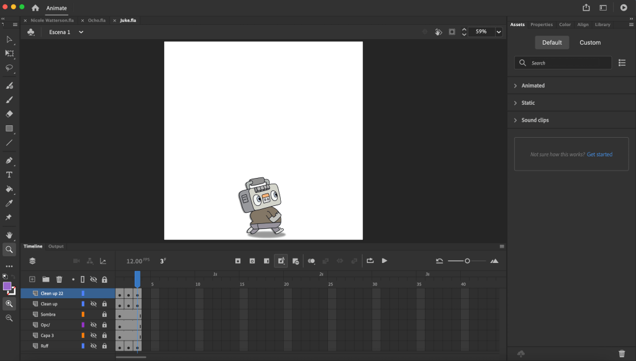
Task: Delete layer with timeline trash icon
Action: pos(59,280)
